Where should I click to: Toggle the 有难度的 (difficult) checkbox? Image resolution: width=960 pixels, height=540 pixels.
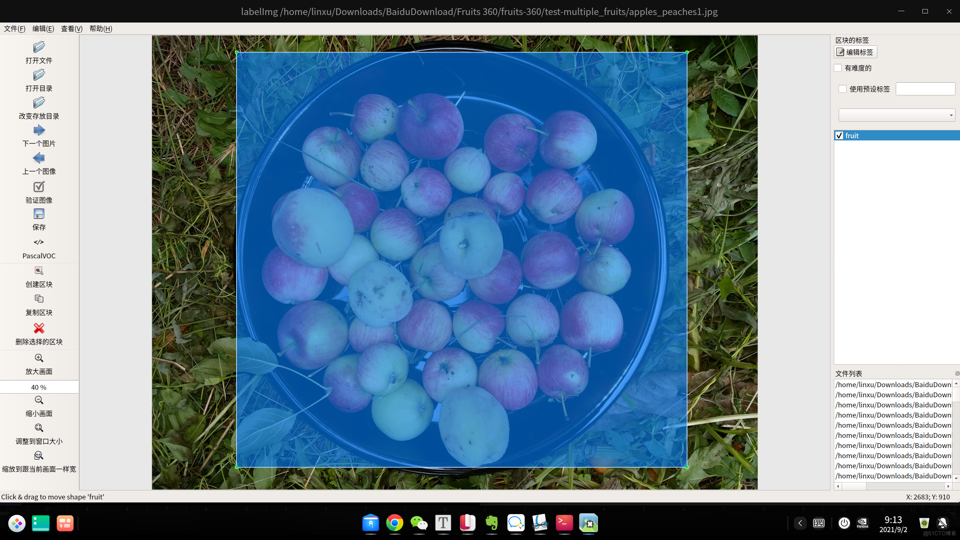(838, 68)
